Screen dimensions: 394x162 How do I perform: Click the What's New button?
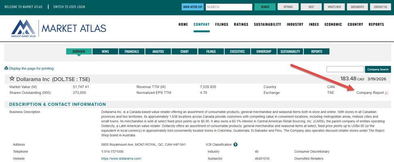pos(334,7)
